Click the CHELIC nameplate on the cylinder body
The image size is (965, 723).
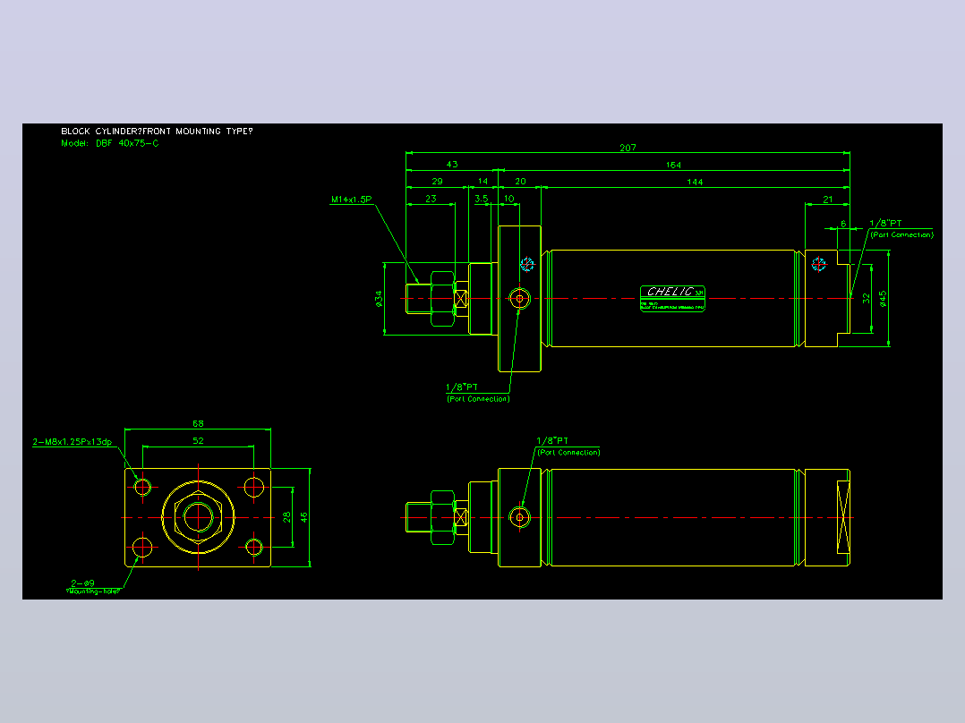point(672,299)
